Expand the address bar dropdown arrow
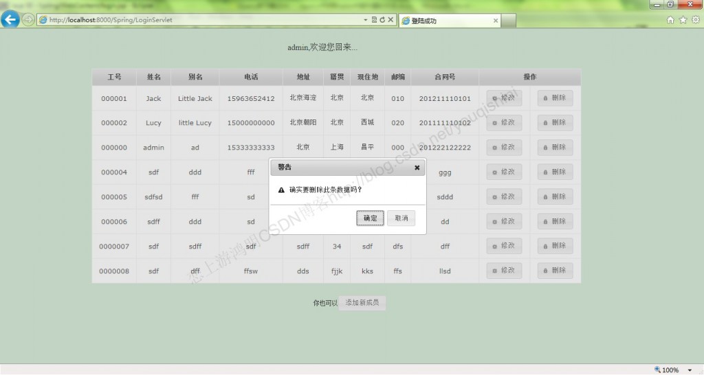 [366, 20]
